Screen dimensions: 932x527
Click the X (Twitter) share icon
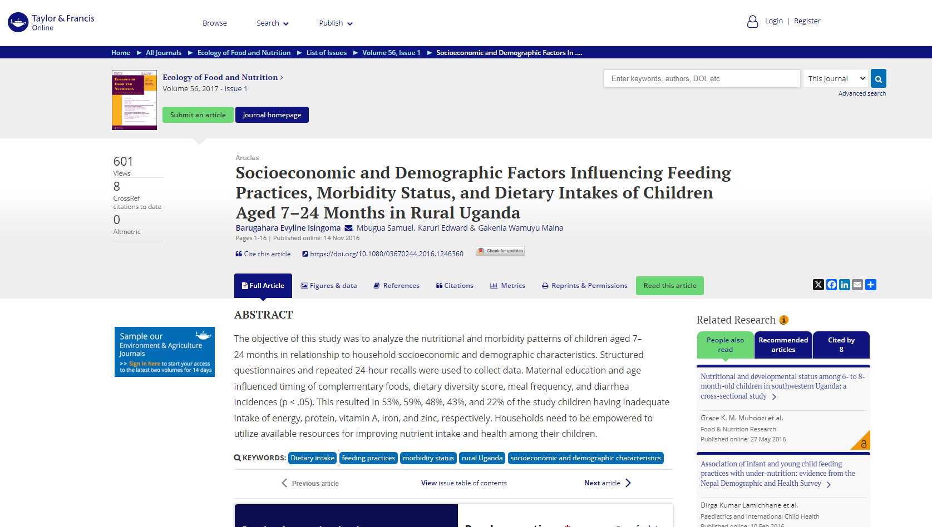pos(818,285)
